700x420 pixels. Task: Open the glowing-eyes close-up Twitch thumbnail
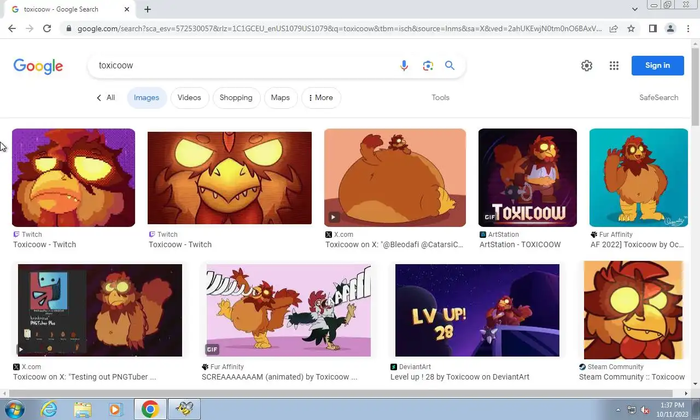[x=230, y=178]
